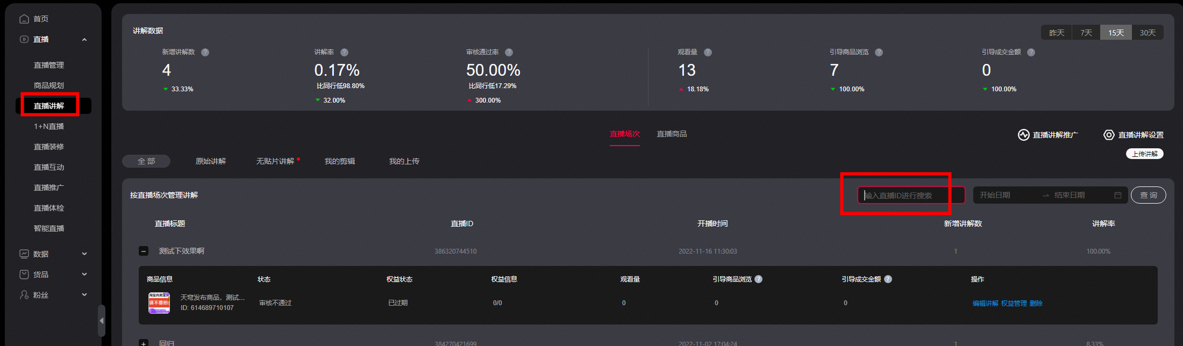Open 直播体检 in the sidebar
This screenshot has width=1183, height=346.
click(x=49, y=208)
